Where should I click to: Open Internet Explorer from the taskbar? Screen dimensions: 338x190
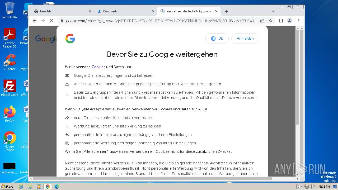[21, 187]
